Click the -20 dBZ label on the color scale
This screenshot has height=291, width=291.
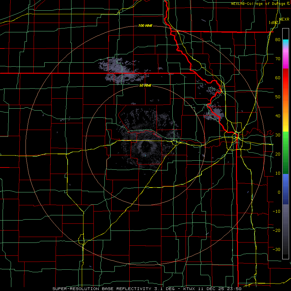276,231
